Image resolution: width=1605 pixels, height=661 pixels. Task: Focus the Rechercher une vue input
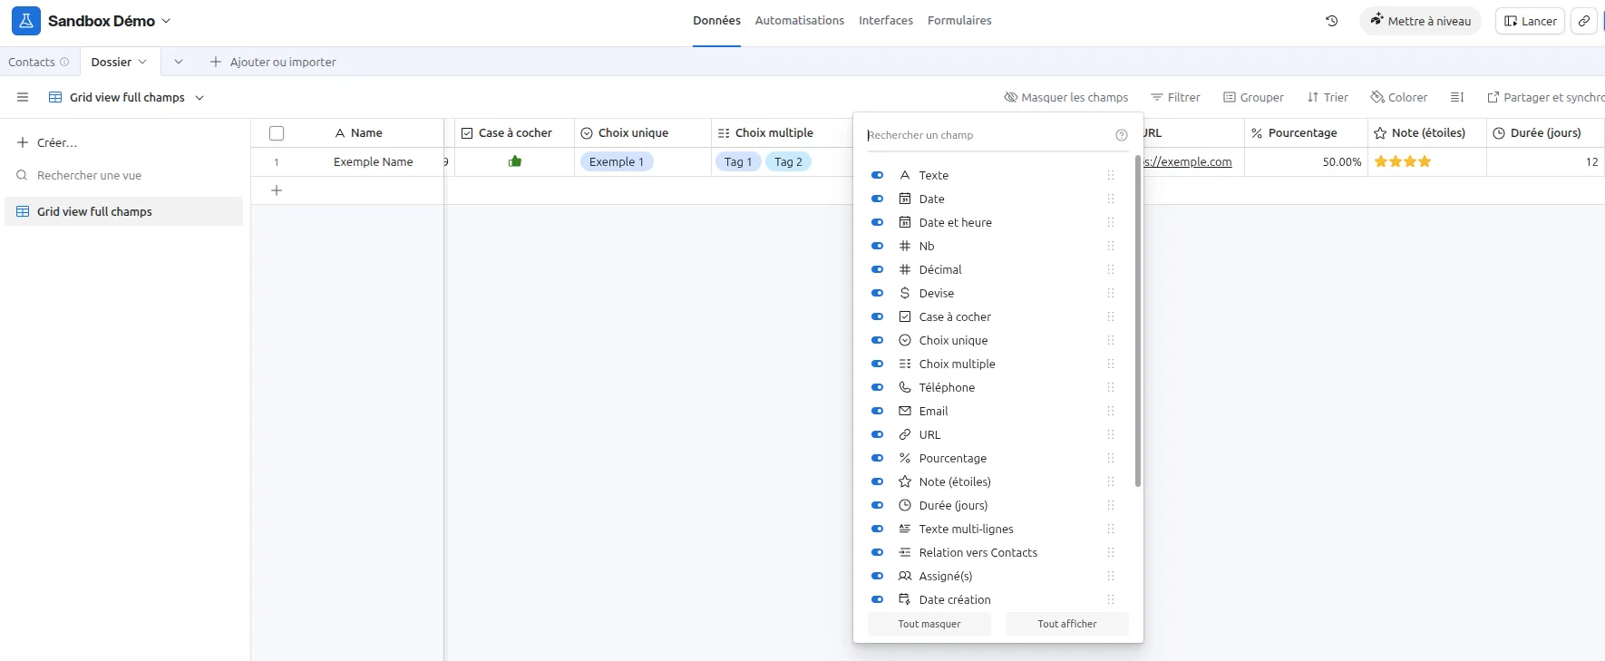[x=89, y=175]
